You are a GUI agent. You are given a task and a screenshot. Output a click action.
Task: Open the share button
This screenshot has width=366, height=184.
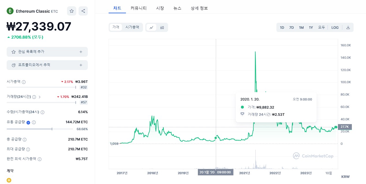click(83, 11)
